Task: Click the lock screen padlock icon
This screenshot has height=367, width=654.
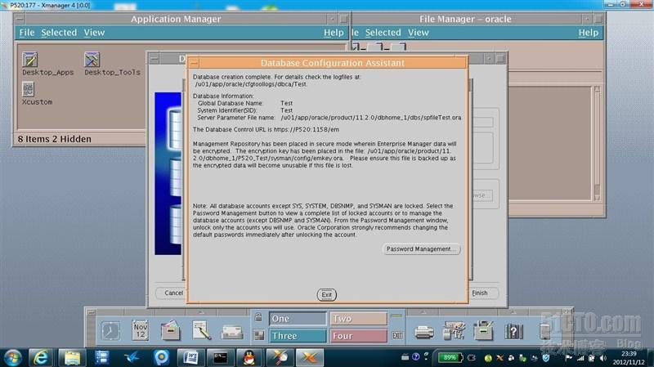Action: (x=258, y=317)
